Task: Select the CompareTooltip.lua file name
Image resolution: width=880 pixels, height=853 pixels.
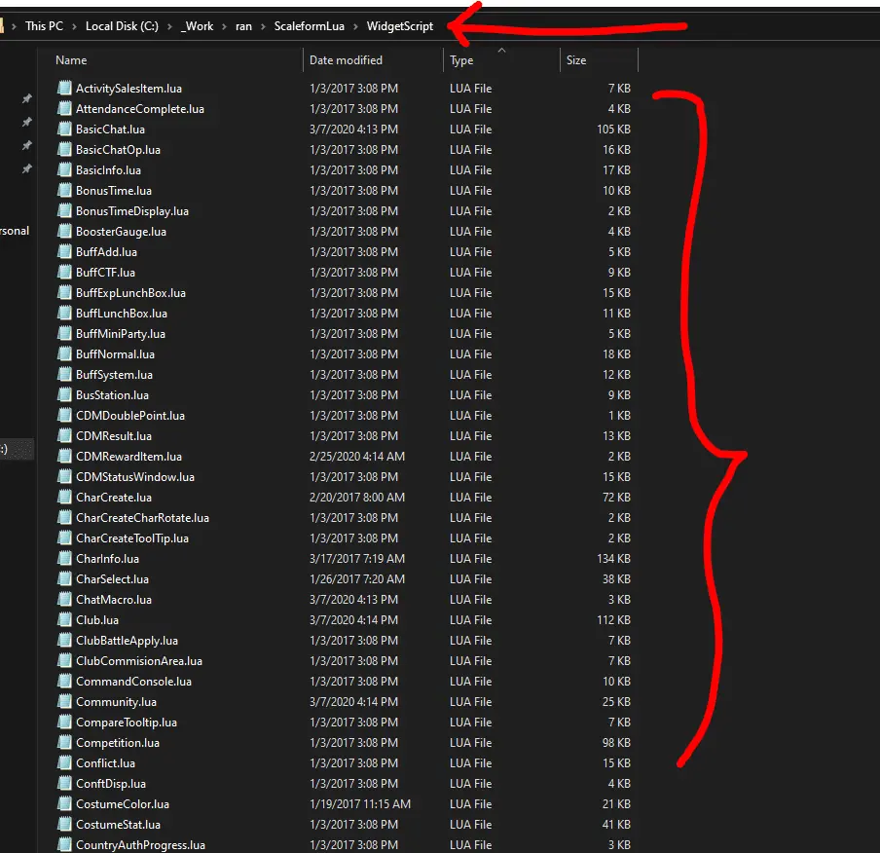Action: click(x=127, y=723)
